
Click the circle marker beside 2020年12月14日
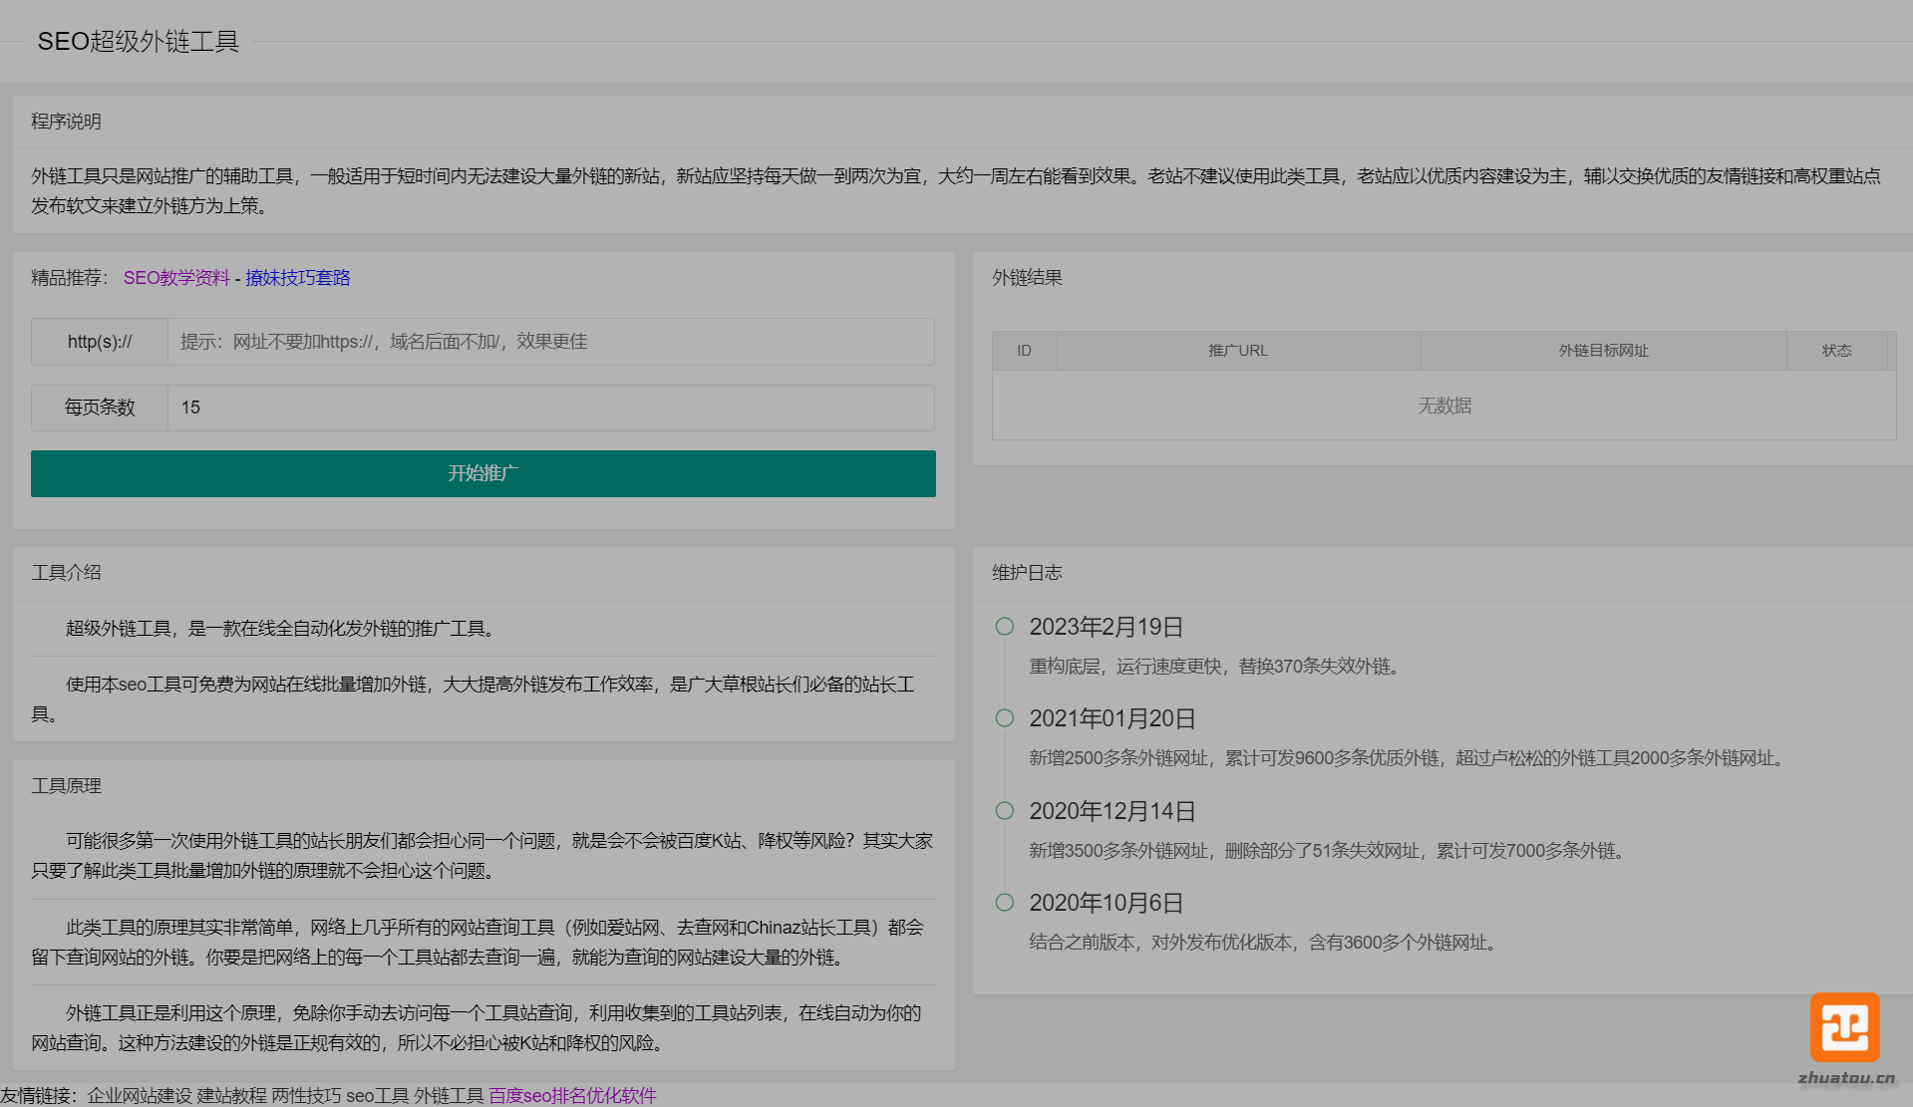1003,810
